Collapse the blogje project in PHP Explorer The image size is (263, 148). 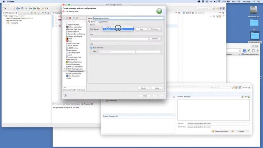(4, 16)
